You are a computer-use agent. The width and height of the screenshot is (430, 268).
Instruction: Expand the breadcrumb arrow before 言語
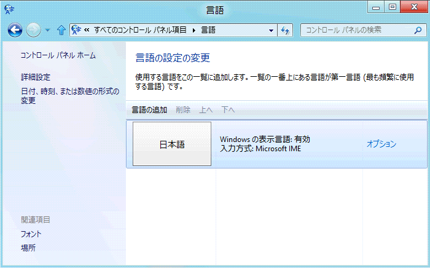click(194, 30)
